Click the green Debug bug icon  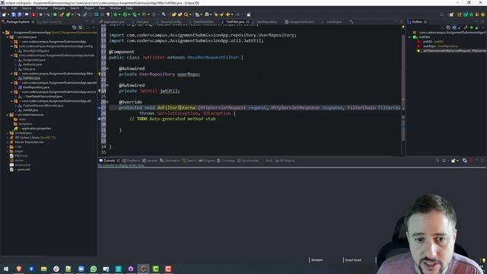click(x=116, y=14)
